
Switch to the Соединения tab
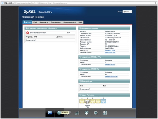coord(56,22)
